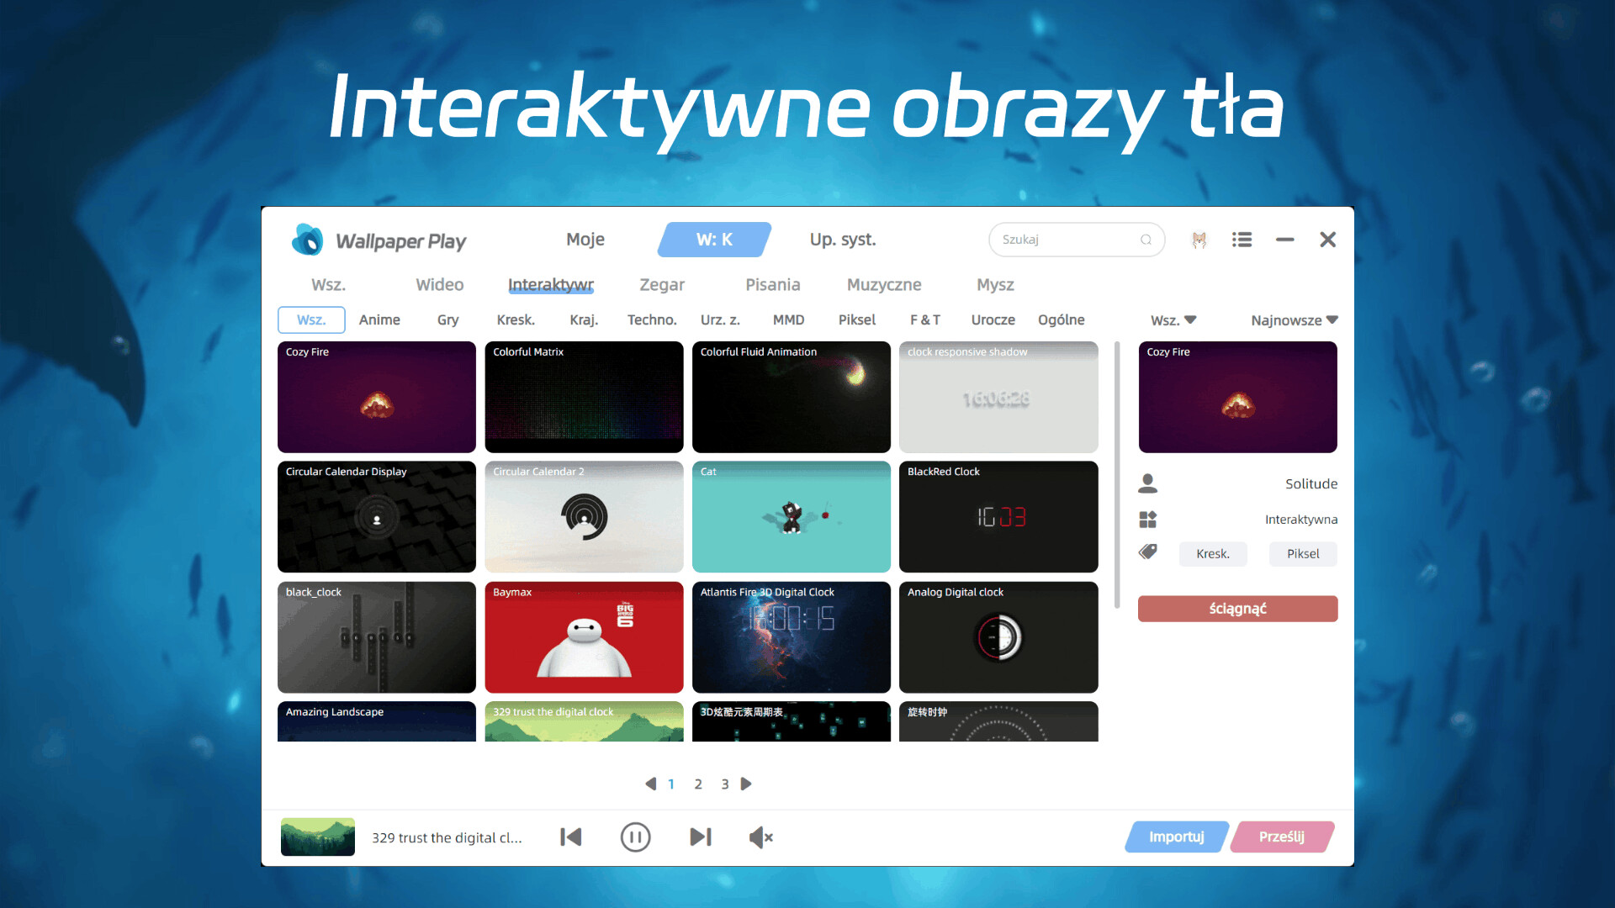Image resolution: width=1615 pixels, height=908 pixels.
Task: Click the search magnifier icon
Action: pos(1146,240)
